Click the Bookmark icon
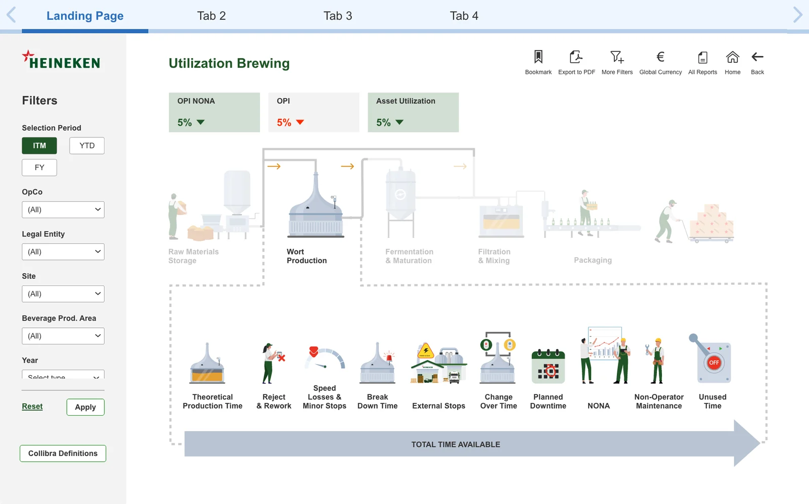 tap(538, 57)
